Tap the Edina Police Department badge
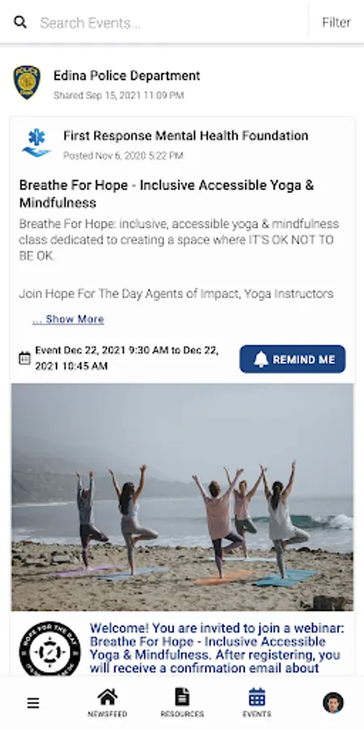 coord(27,83)
